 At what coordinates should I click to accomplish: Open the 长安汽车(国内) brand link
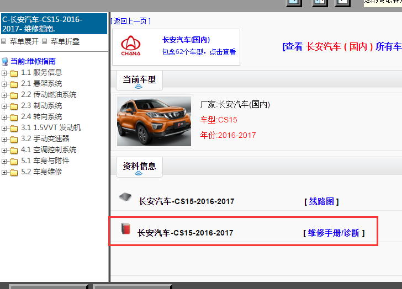187,40
